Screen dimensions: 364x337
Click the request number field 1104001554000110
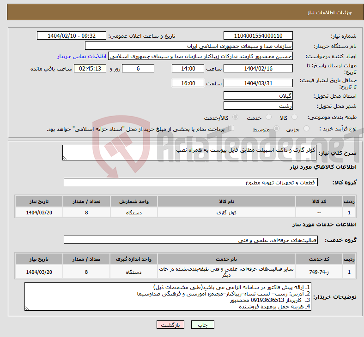coord(258,35)
